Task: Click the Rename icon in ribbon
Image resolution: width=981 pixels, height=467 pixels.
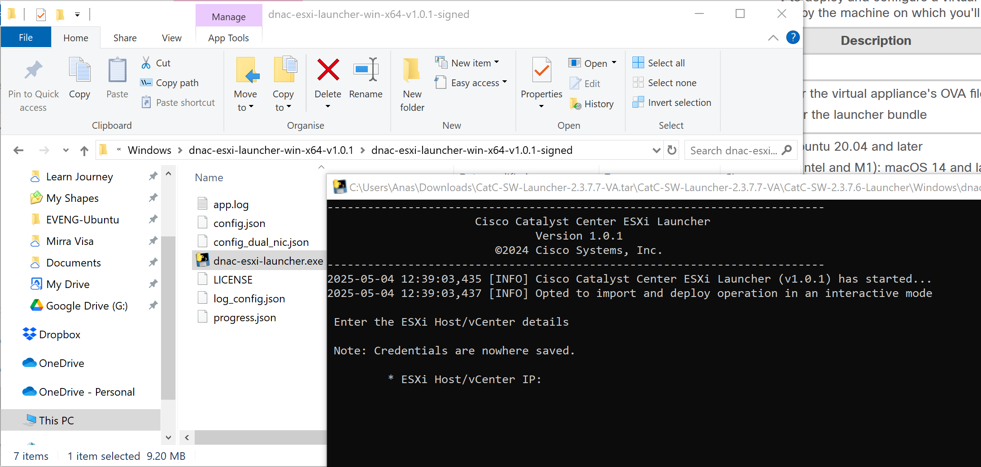Action: 366,70
